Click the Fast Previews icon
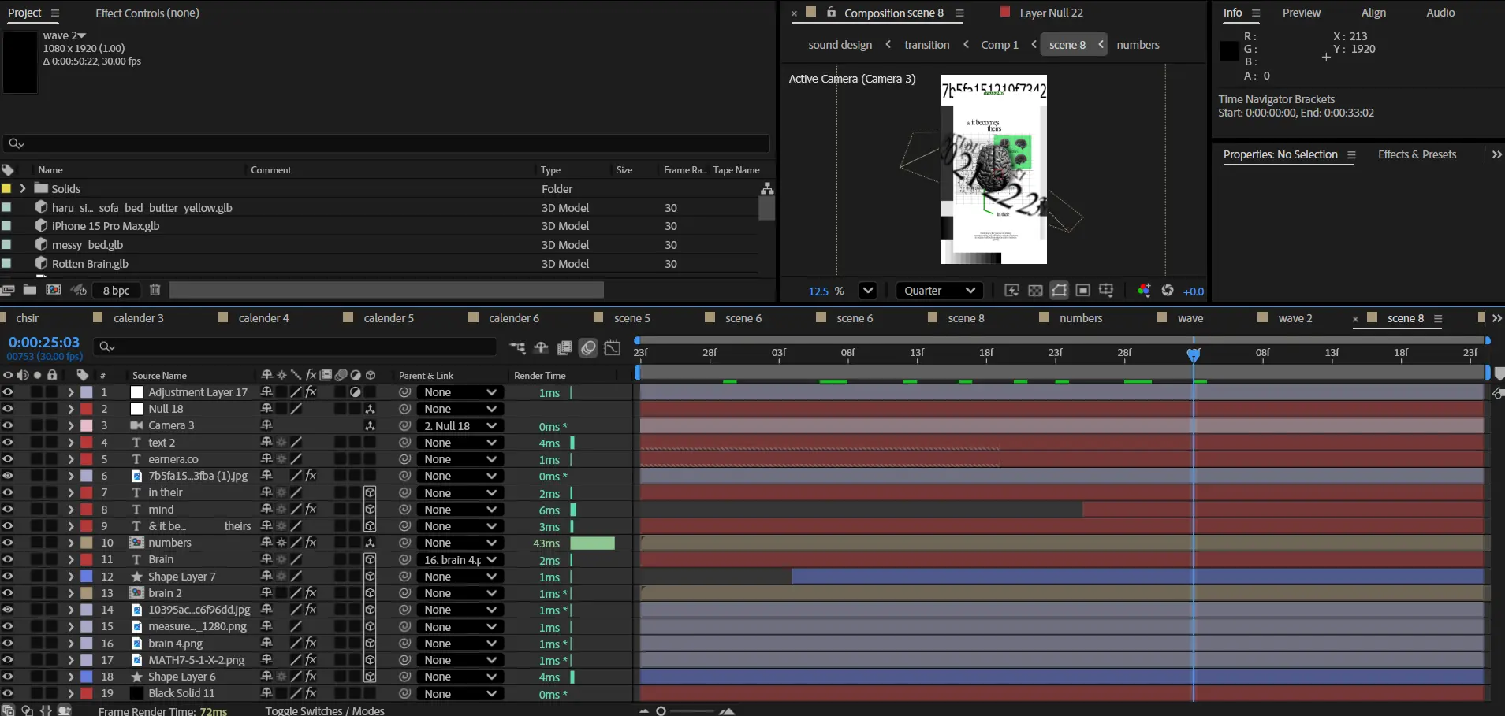The width and height of the screenshot is (1505, 716). click(x=1011, y=291)
